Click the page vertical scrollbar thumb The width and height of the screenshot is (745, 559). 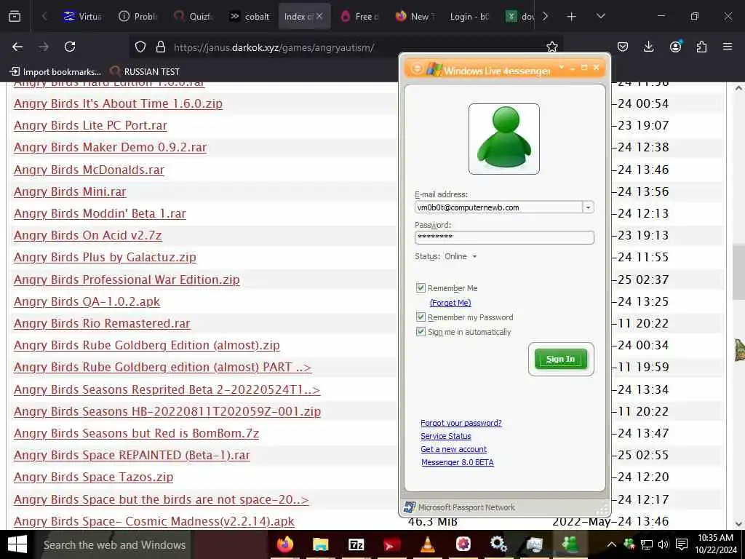pos(739,272)
